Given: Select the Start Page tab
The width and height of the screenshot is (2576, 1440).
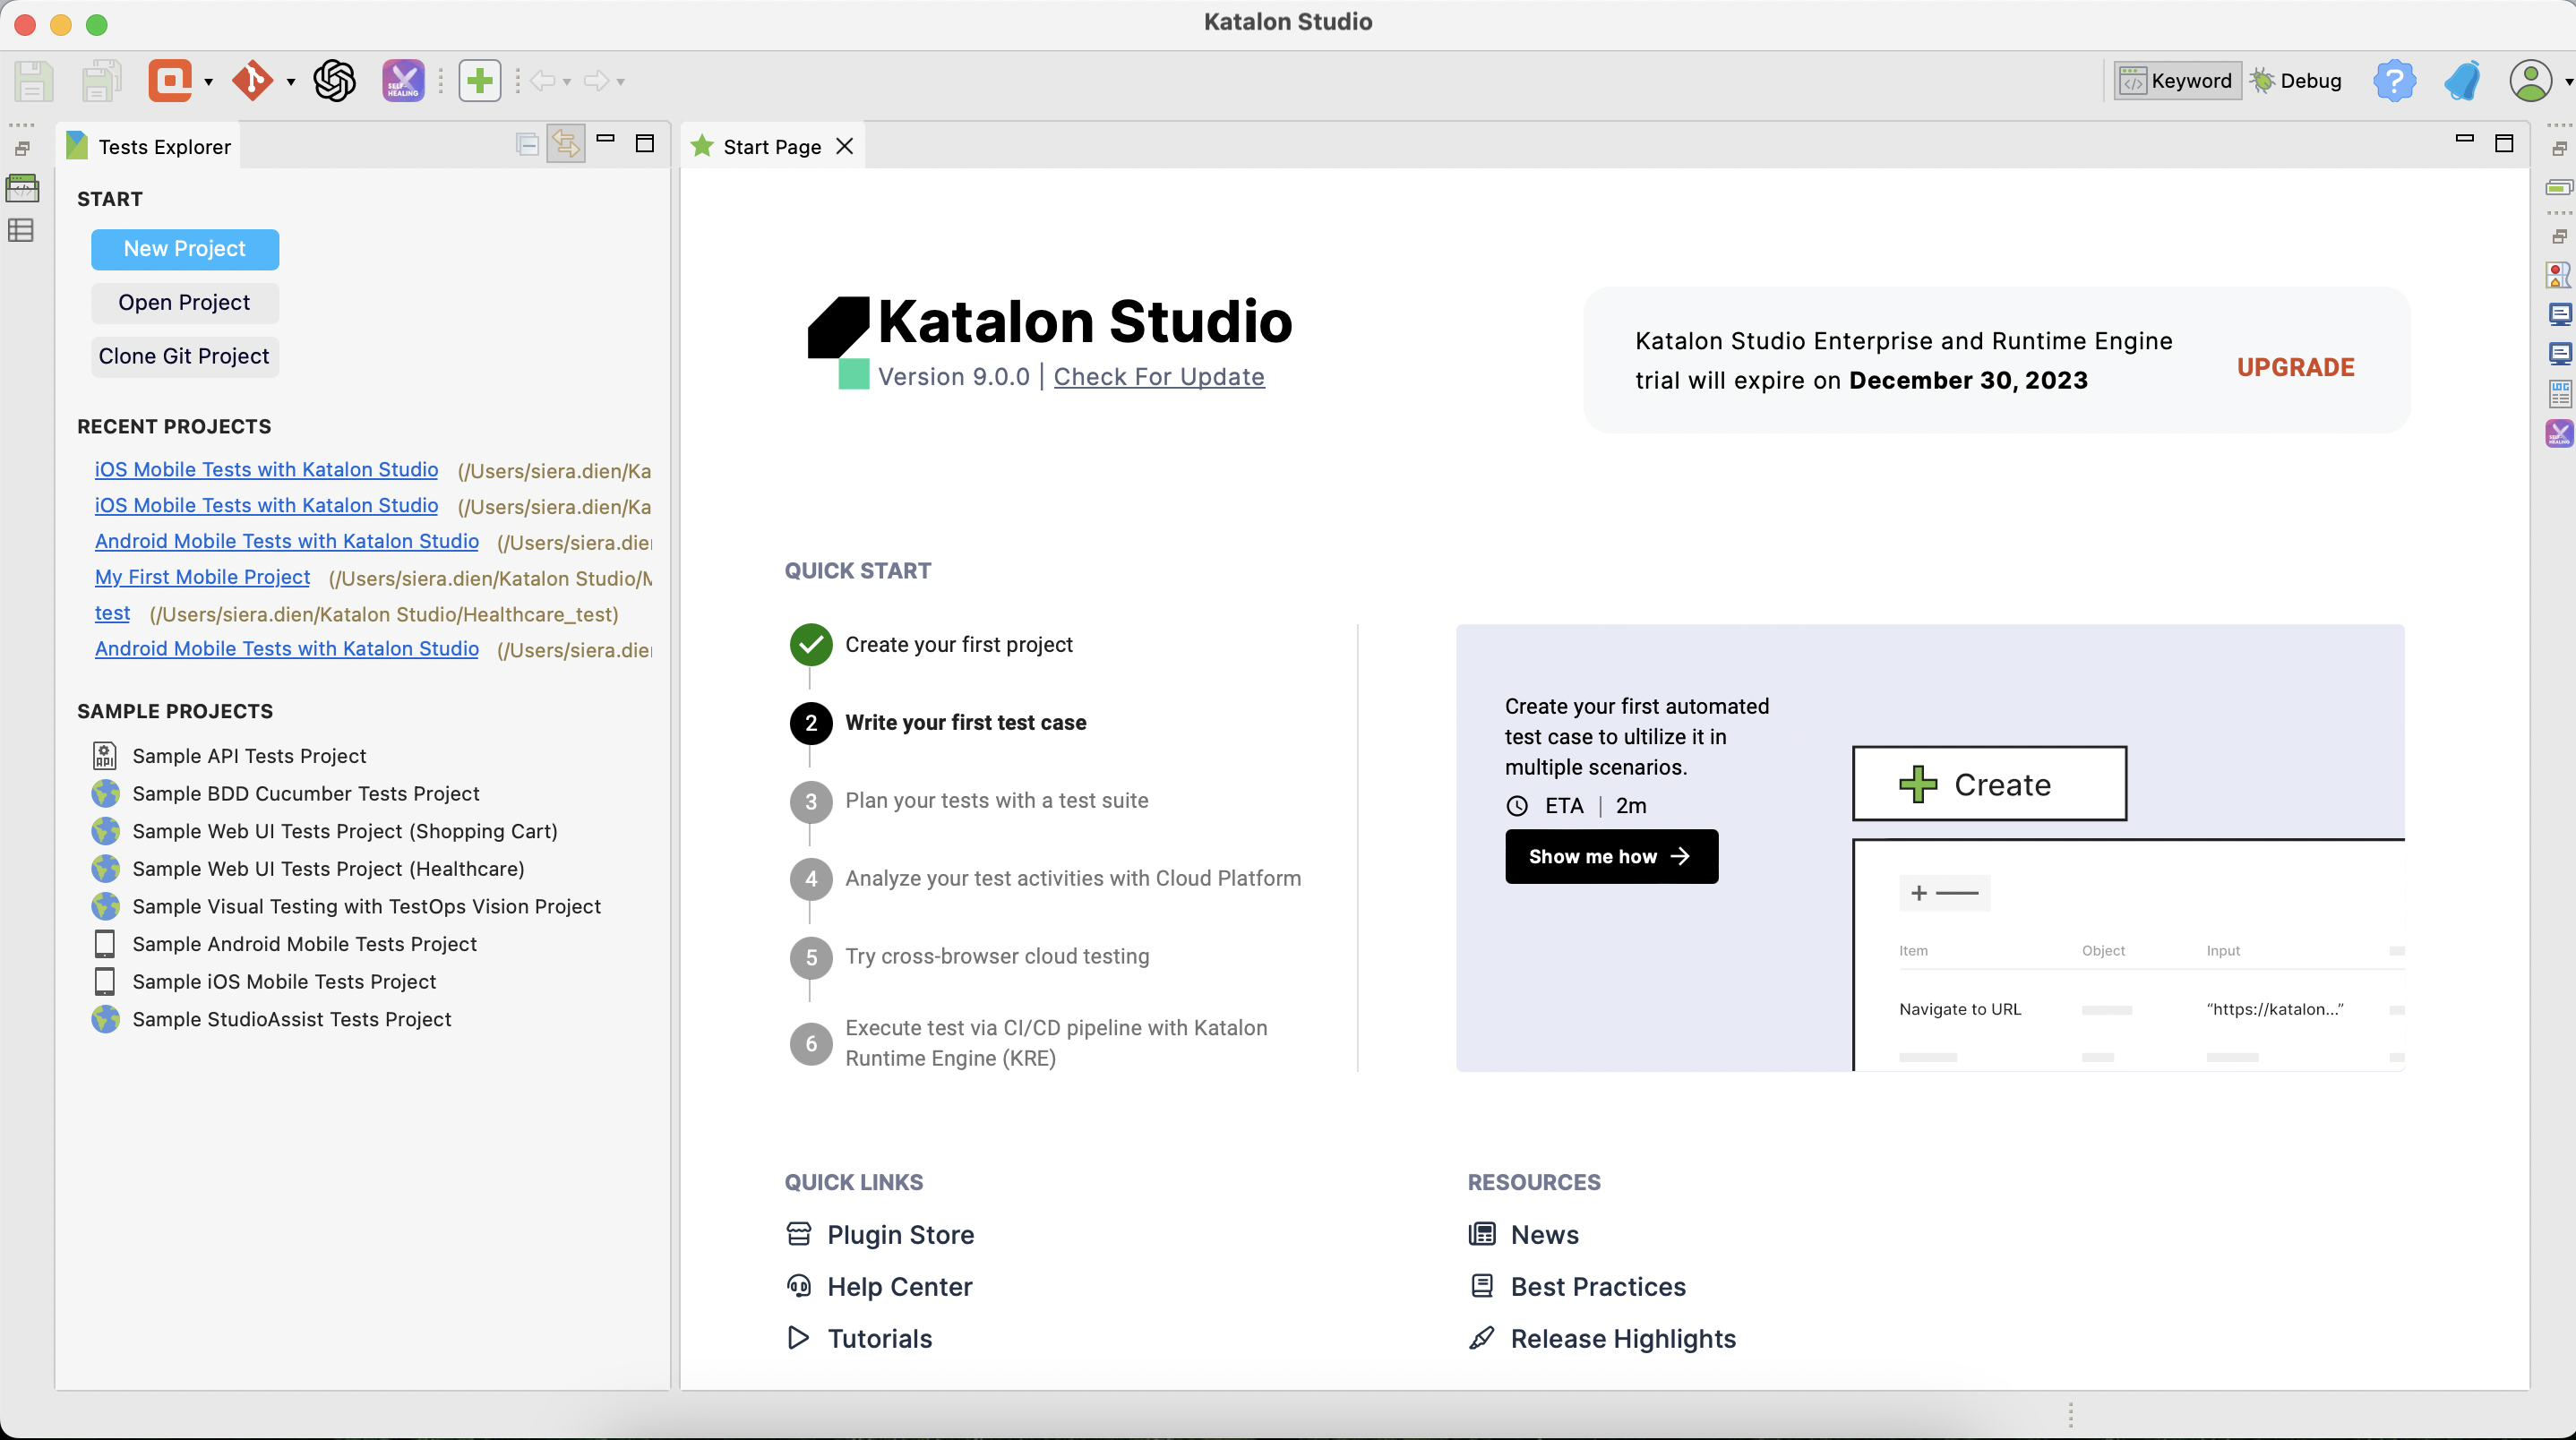Looking at the screenshot, I should pyautogui.click(x=771, y=147).
